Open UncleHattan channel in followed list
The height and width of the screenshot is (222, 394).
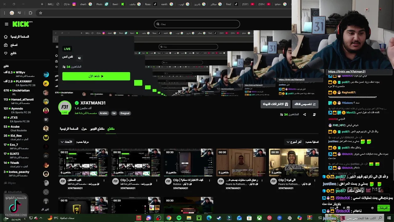coord(26,92)
